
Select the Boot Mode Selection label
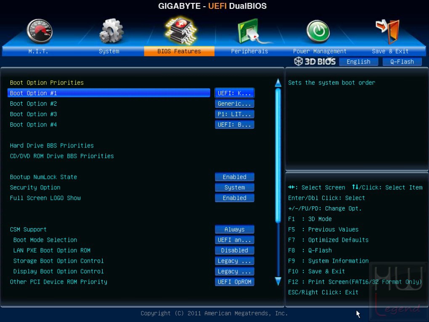(x=45, y=240)
